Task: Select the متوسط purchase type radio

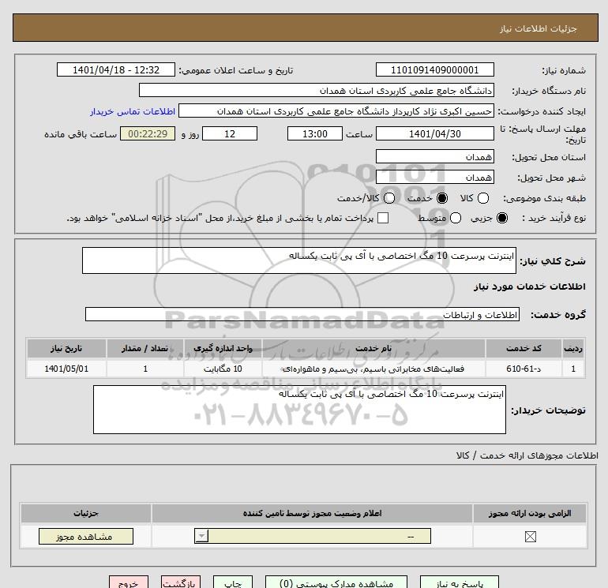Action: pos(456,218)
